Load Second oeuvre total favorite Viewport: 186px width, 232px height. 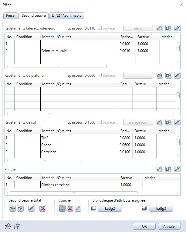pos(12,208)
